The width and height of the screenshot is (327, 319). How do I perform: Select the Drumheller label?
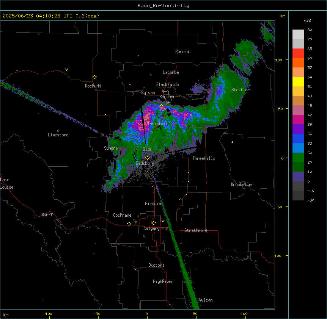tap(242, 185)
